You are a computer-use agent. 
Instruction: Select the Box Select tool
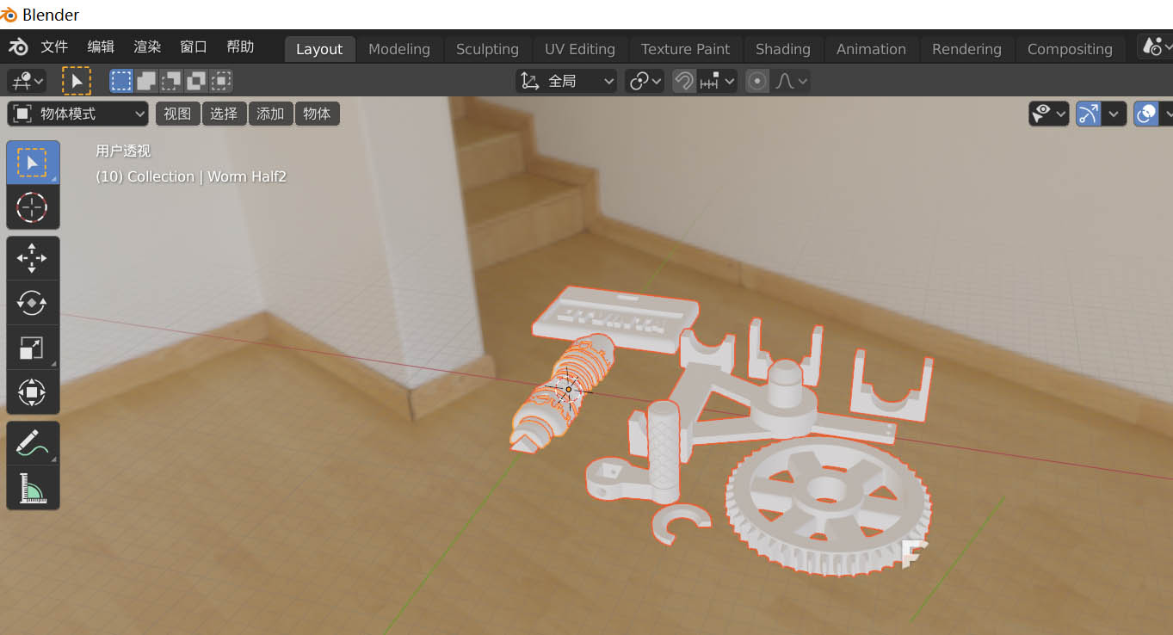pos(33,162)
